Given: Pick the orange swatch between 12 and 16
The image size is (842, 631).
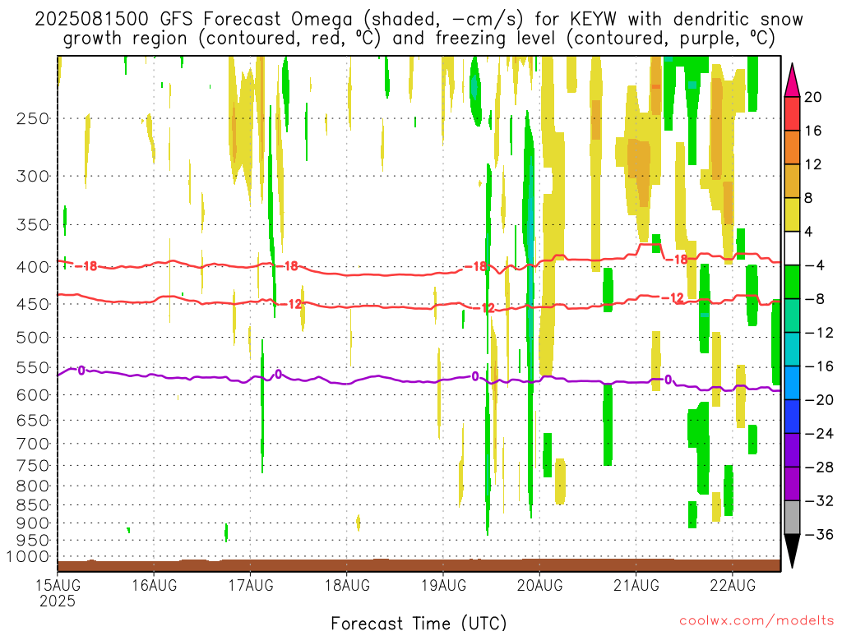Looking at the screenshot, I should coord(792,148).
